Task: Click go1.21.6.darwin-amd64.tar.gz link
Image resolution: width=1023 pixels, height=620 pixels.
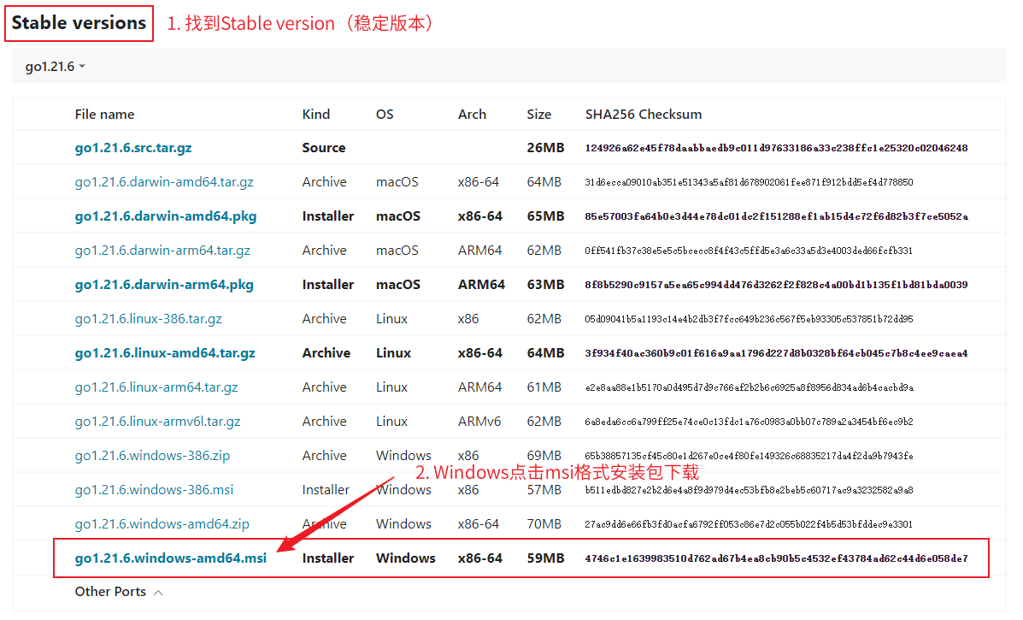Action: point(164,182)
